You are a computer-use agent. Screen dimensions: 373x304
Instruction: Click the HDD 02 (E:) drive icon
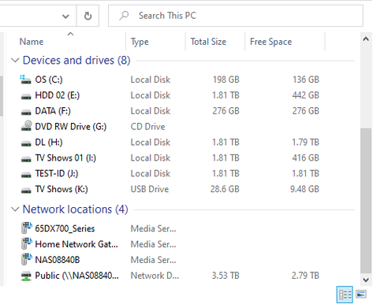coord(26,97)
